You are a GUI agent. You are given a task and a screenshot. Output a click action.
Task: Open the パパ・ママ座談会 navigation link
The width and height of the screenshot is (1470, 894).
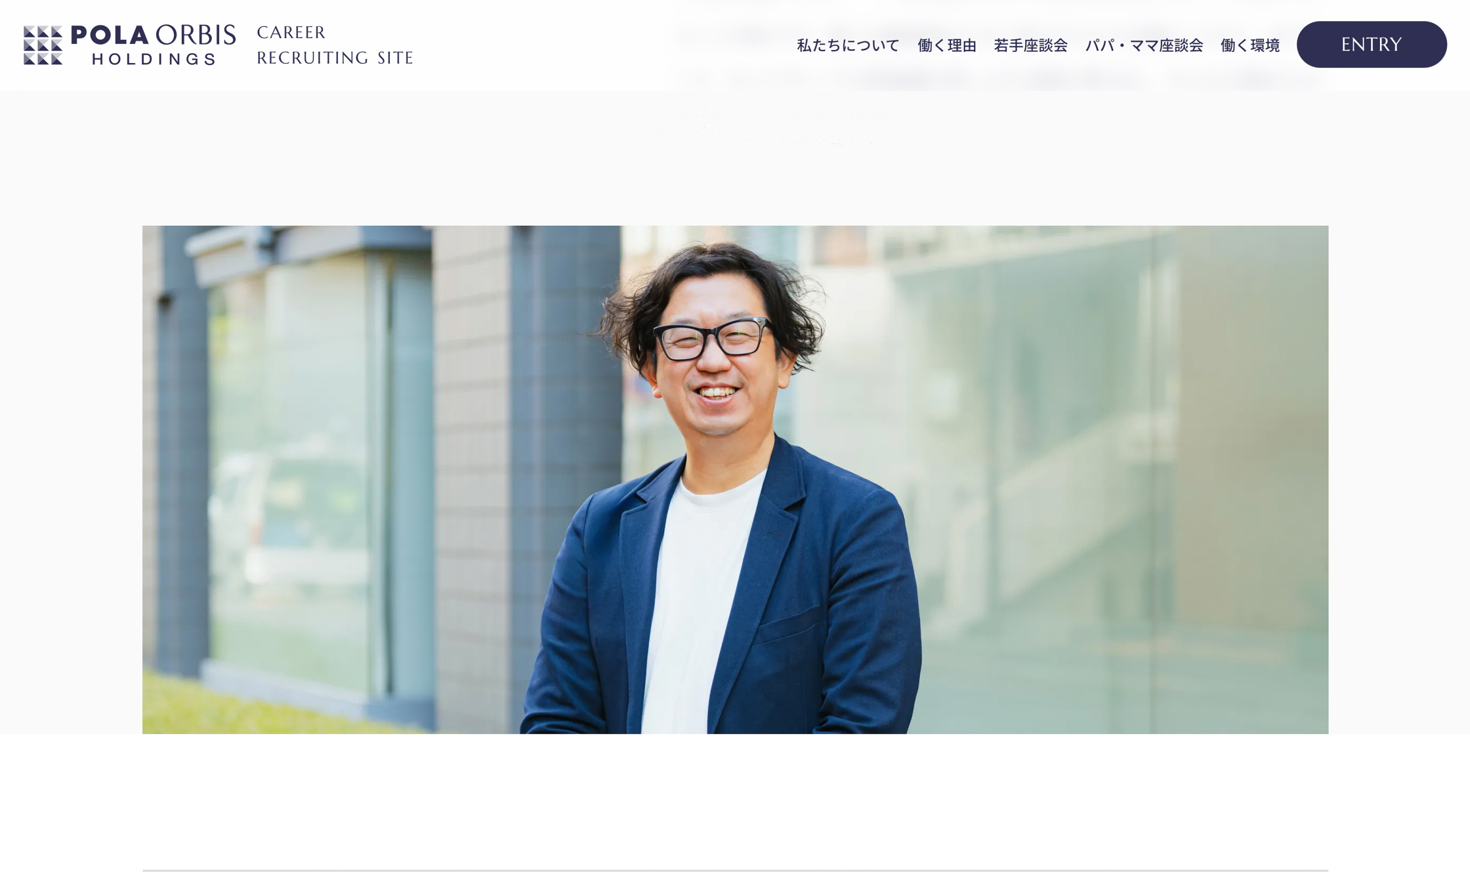[x=1144, y=45]
